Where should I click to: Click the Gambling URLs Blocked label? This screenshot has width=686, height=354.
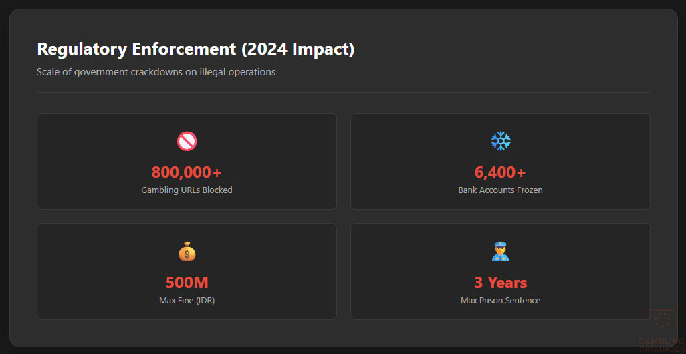(187, 190)
